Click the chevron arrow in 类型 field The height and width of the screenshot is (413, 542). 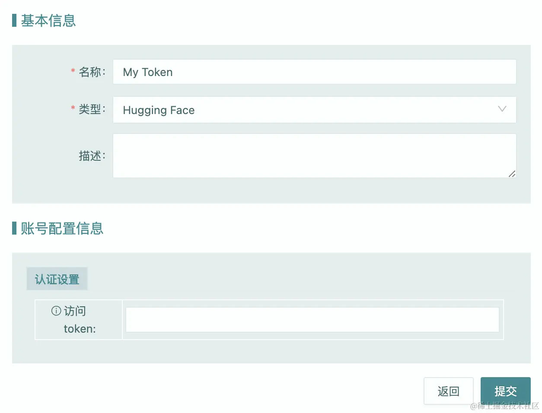(x=502, y=109)
